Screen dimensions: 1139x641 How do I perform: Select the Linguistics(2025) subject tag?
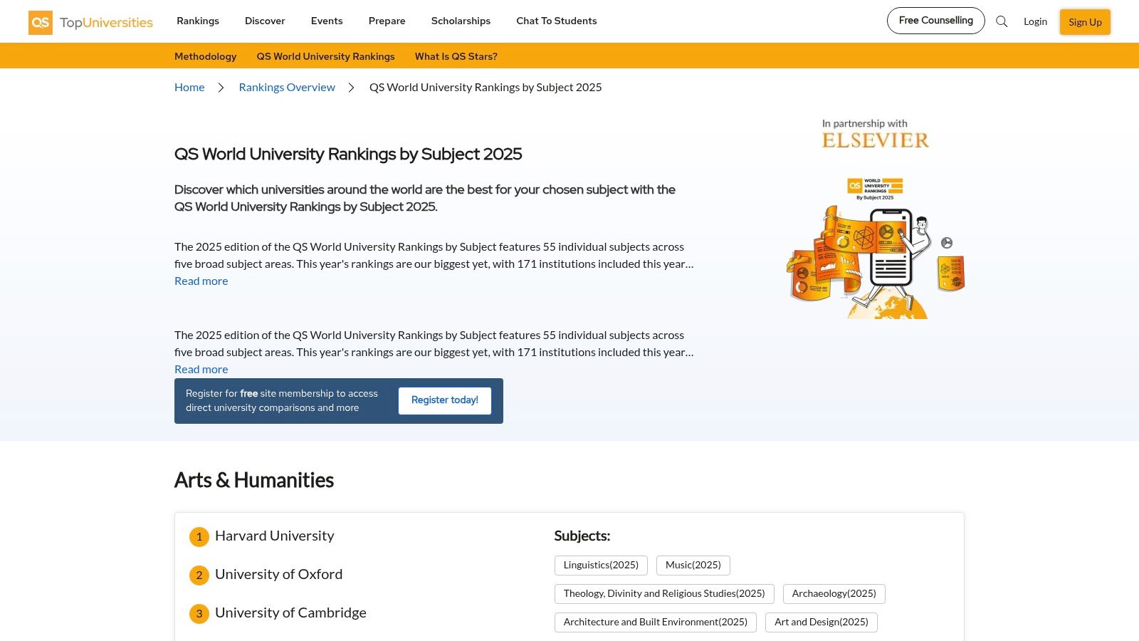click(601, 565)
